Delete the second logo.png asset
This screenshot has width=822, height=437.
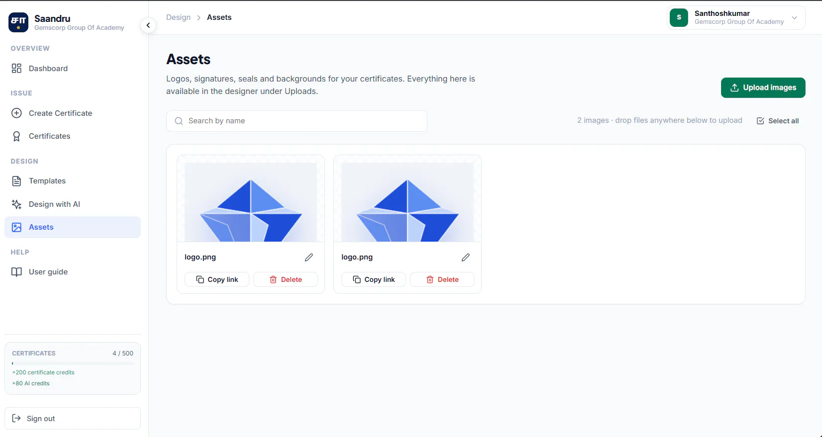tap(442, 279)
